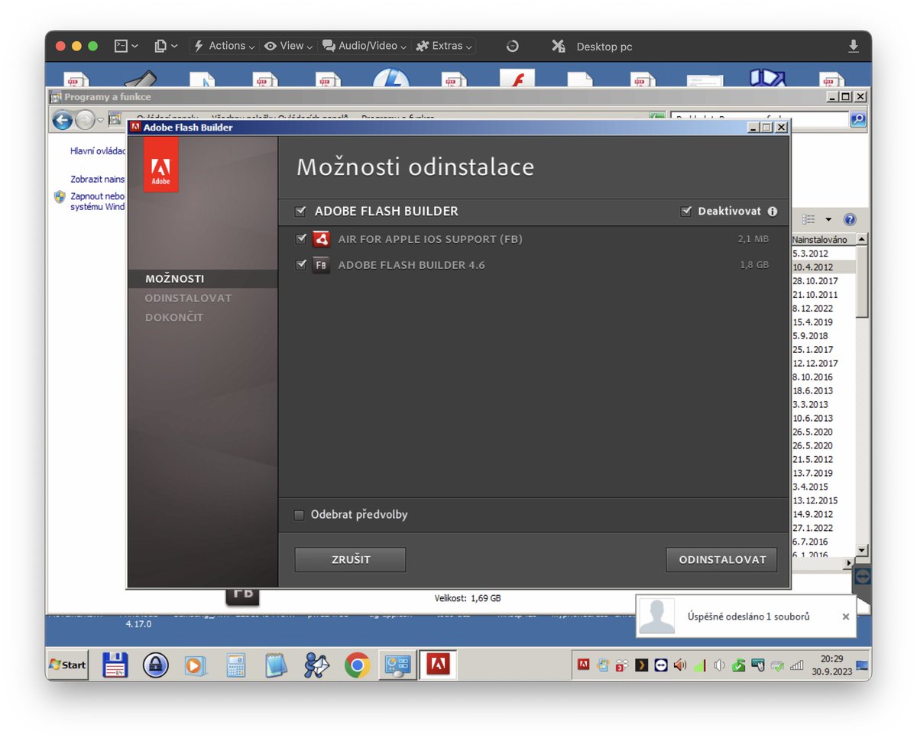The height and width of the screenshot is (741, 917).
Task: Select the DOKONČIT step in sidebar
Action: pyautogui.click(x=174, y=317)
